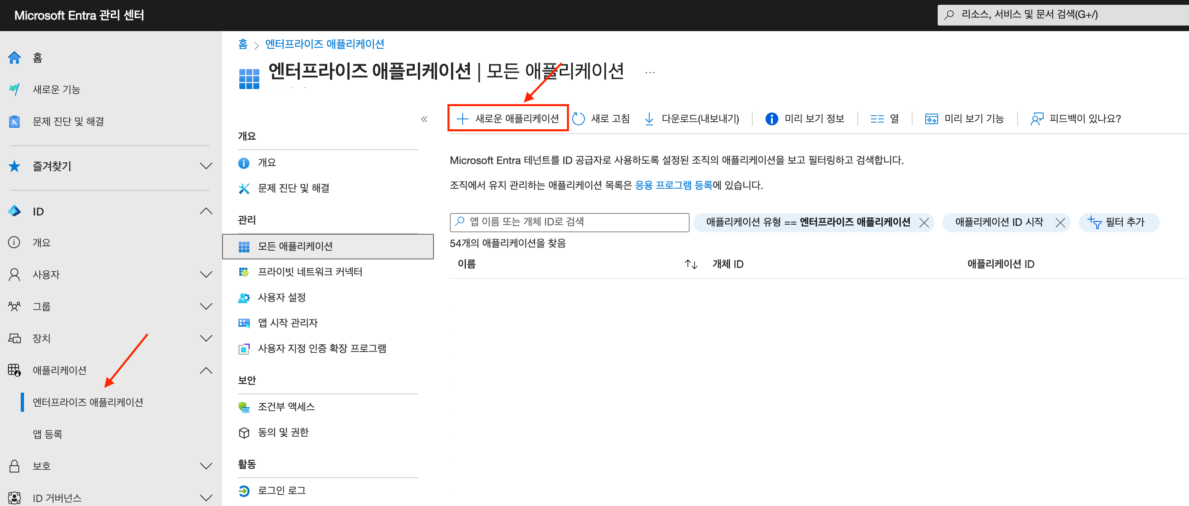Click the 문제 진단 및 해결 sidebar icon

pos(14,121)
